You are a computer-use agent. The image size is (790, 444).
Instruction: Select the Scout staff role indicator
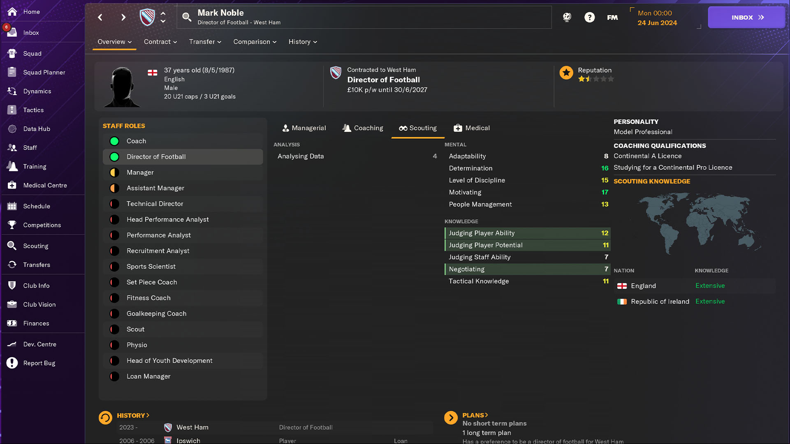coord(114,329)
